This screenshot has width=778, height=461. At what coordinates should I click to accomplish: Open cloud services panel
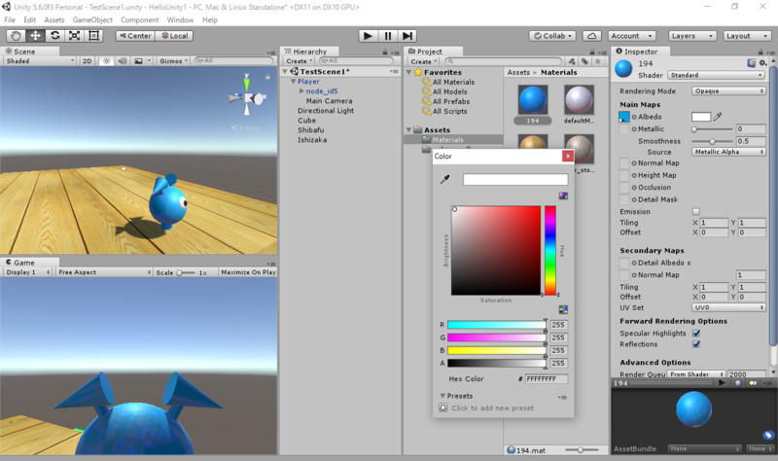tap(591, 36)
